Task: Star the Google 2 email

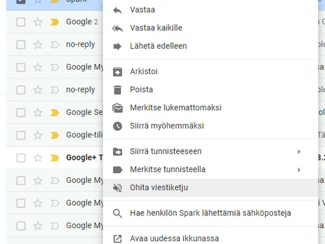Action: click(x=38, y=22)
